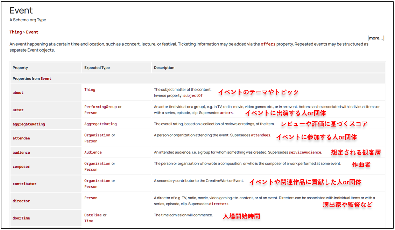
Task: Open the aggregateRating property page
Action: [29, 124]
